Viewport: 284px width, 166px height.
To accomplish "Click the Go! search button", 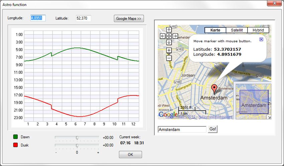I will 212,129.
